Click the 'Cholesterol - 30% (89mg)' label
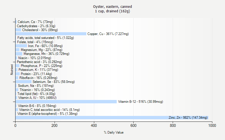Image resolution: width=225 pixels, height=140 pixels. (x=40, y=30)
